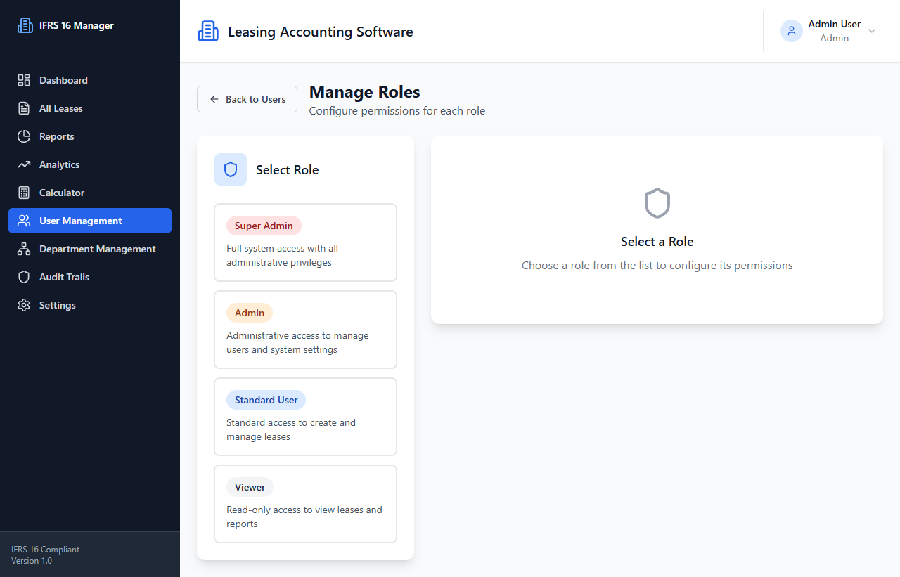Click the Leasing Accounting Software title

pyautogui.click(x=321, y=32)
